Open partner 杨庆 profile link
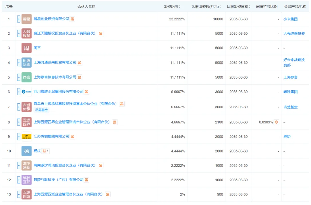The width and height of the screenshot is (311, 205). click(37, 151)
